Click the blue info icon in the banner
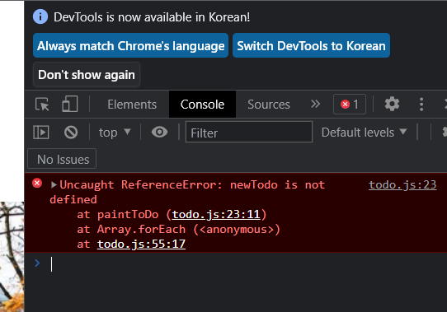 click(x=40, y=16)
